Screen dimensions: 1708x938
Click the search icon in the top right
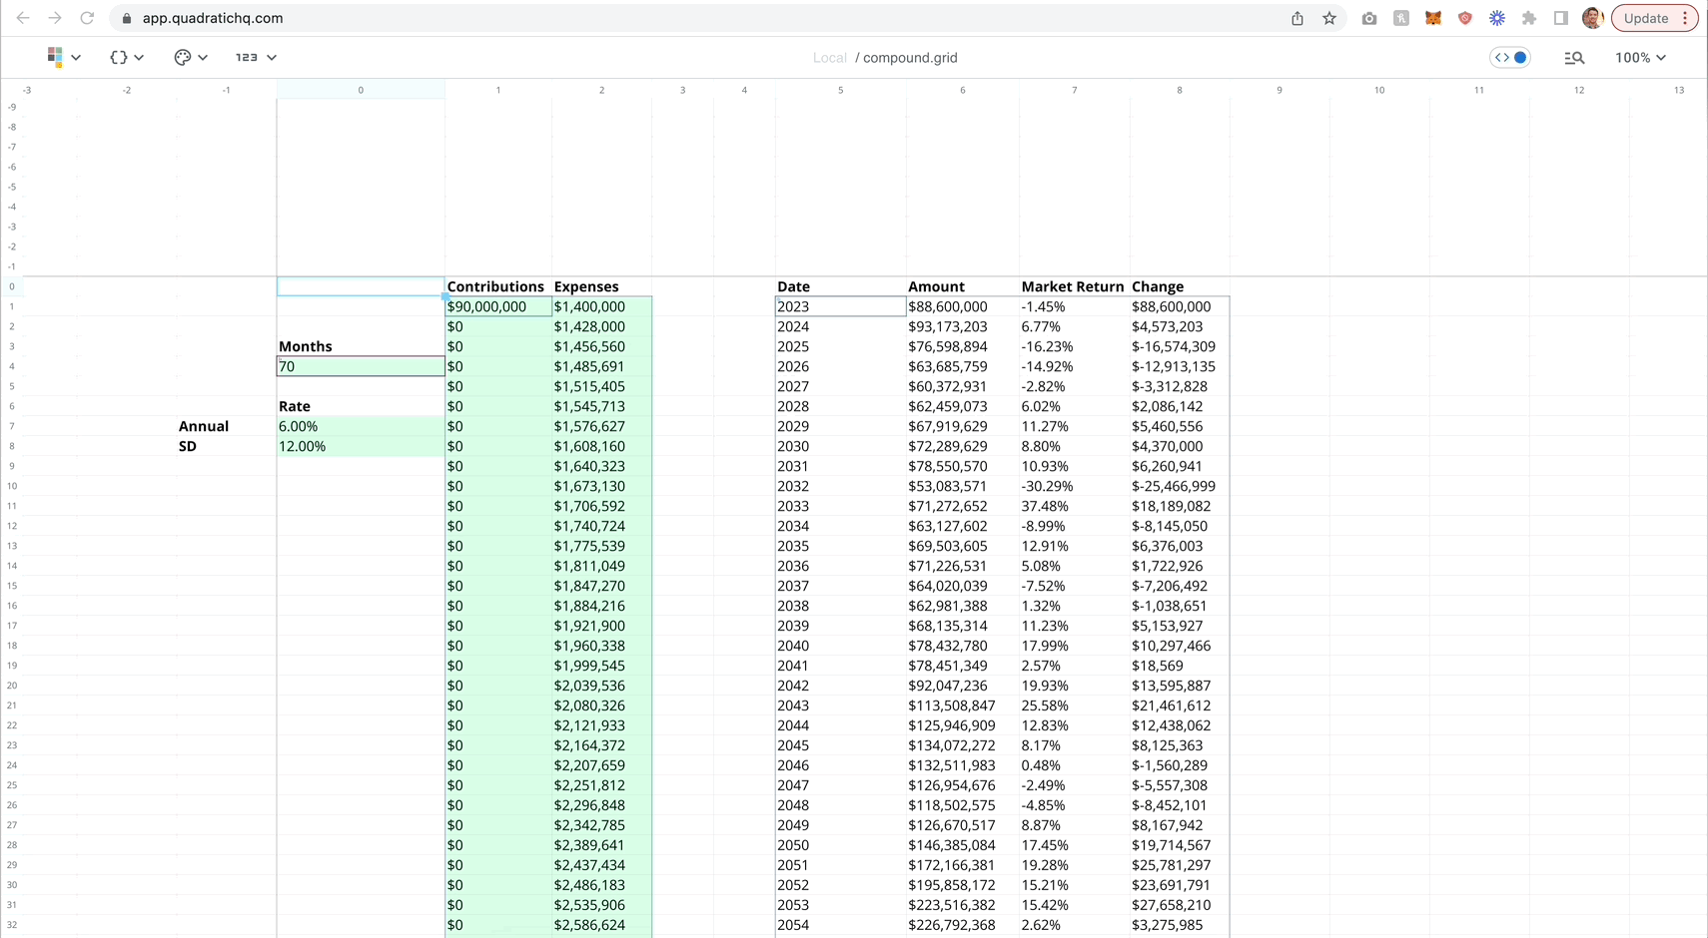pyautogui.click(x=1573, y=57)
